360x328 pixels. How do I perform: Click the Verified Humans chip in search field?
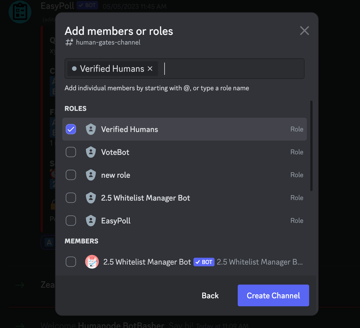[x=113, y=69]
